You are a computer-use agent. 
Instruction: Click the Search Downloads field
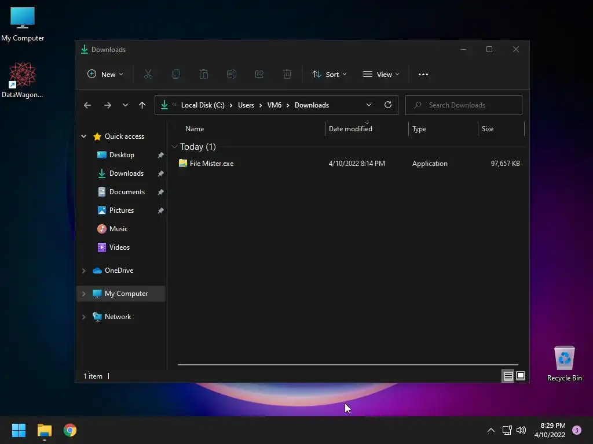coord(464,105)
